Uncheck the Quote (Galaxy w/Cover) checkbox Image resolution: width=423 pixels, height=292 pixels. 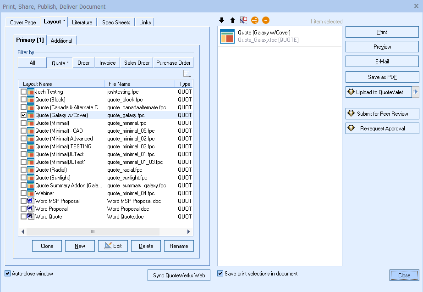pos(23,115)
